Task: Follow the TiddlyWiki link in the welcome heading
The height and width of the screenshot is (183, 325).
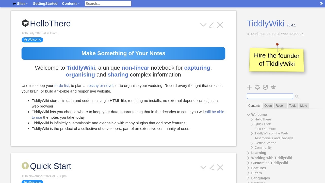Action: pyautogui.click(x=81, y=68)
